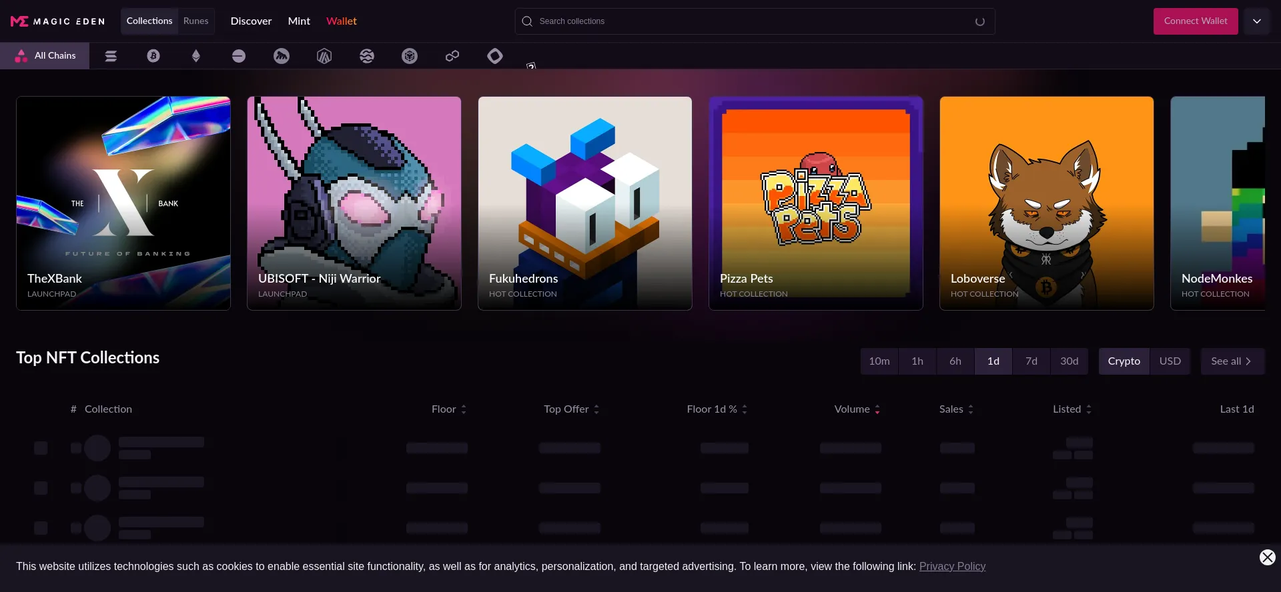Viewport: 1281px width, 592px height.
Task: Expand the dropdown next to Connect Wallet
Action: (1256, 21)
